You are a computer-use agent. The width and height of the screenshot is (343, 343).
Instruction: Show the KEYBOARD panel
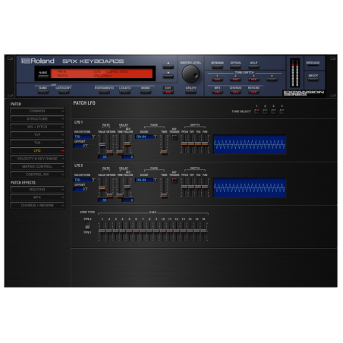217,67
